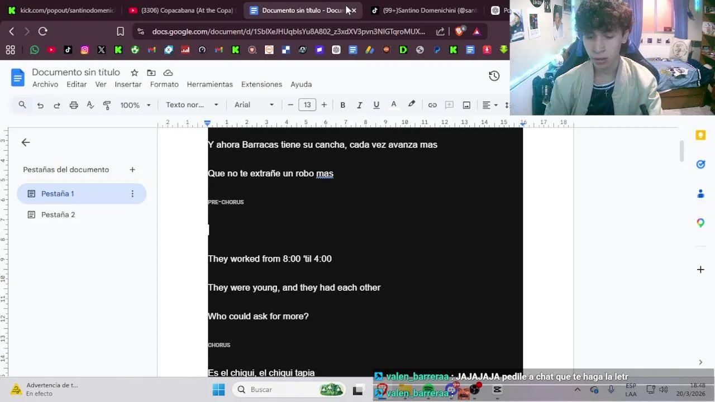The height and width of the screenshot is (402, 715).
Task: Open the Extensiones menu
Action: [261, 84]
